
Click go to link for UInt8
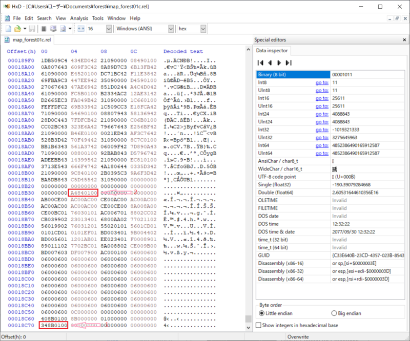point(322,91)
